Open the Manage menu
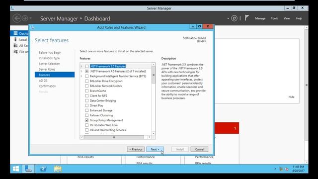 [260, 18]
